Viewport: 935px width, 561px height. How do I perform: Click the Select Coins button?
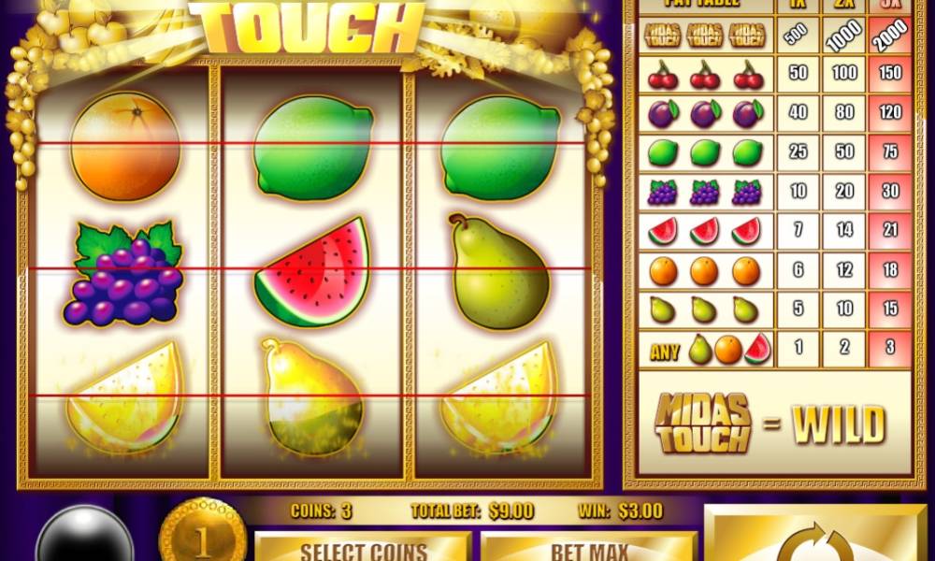click(363, 547)
